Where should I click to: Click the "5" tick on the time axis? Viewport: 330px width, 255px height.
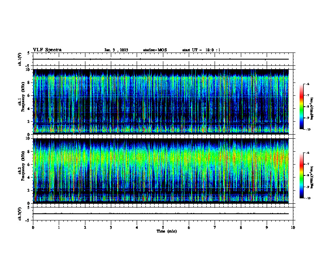(x=163, y=227)
